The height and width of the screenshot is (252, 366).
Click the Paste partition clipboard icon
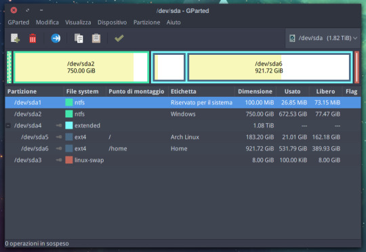tap(96, 38)
